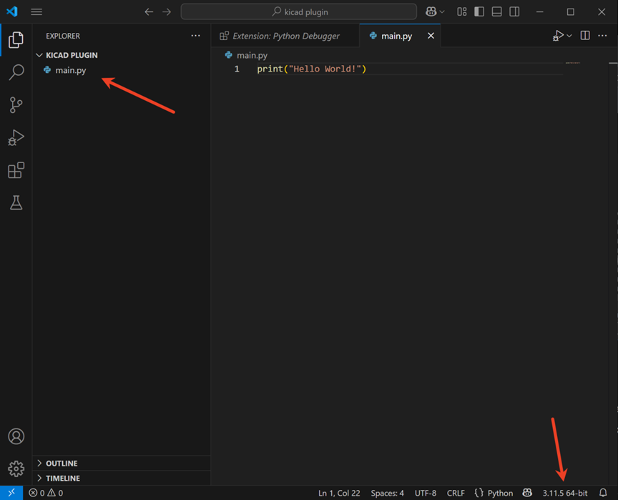Split the editor right
The width and height of the screenshot is (618, 500).
[x=585, y=36]
